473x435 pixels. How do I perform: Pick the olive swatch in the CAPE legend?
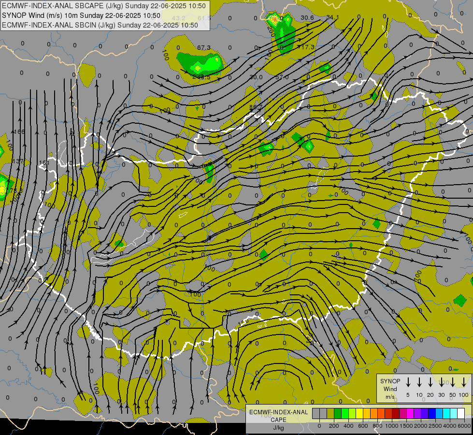pos(330,413)
